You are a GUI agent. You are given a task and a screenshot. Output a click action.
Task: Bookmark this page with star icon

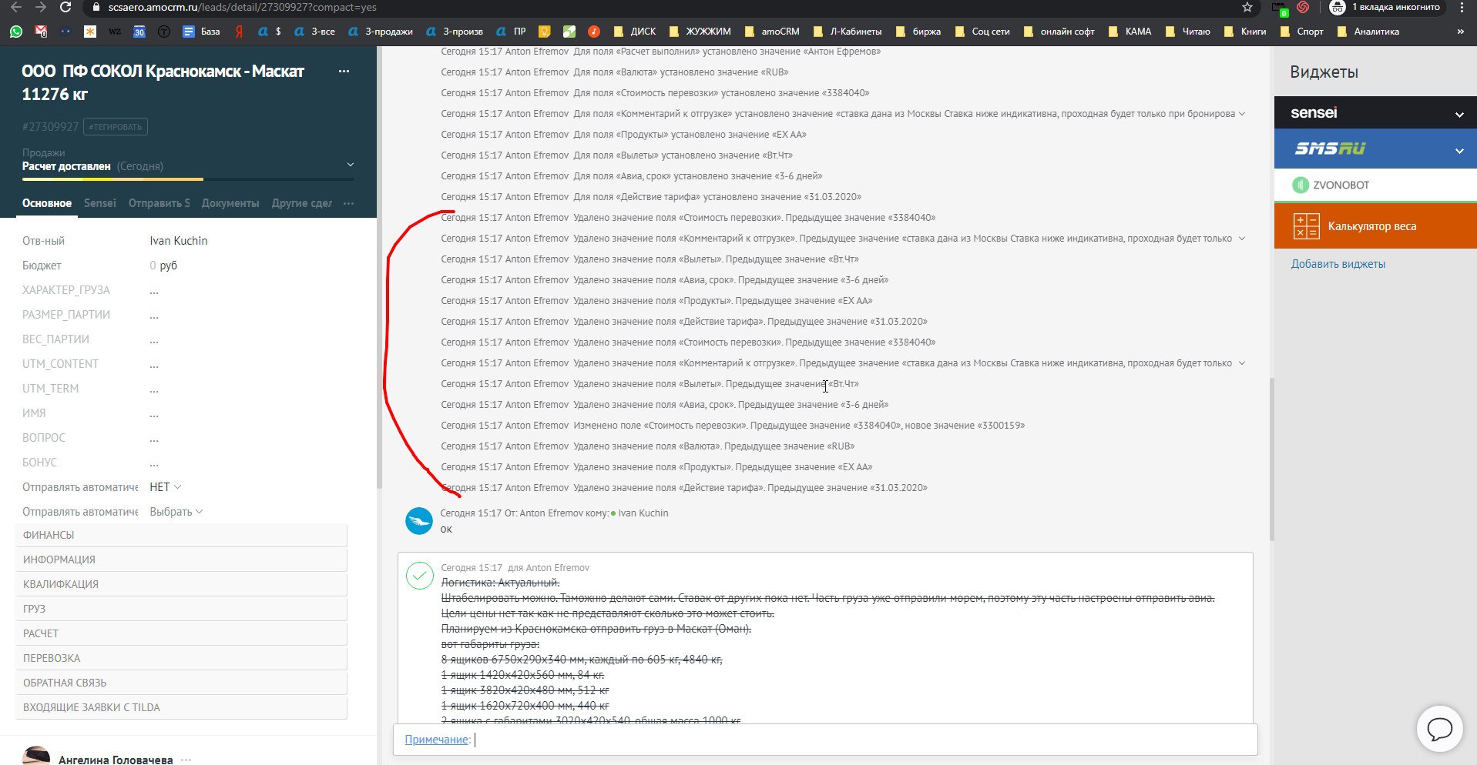[1247, 8]
